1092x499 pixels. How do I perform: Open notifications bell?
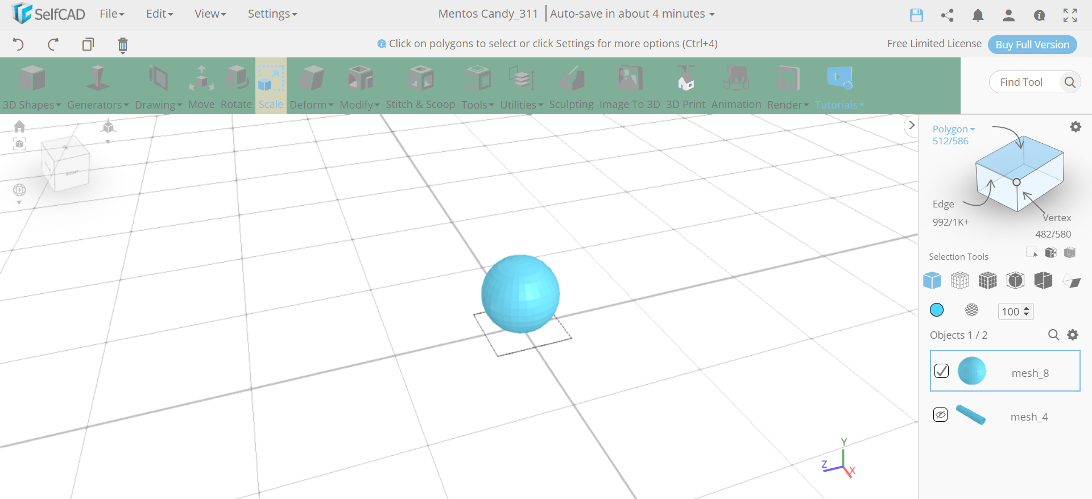[x=978, y=15]
